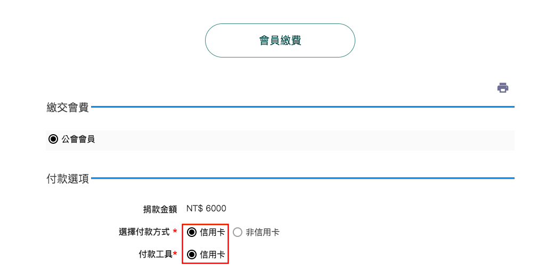
Task: Pick 信用卡 radio under 付款工具
Action: [192, 255]
